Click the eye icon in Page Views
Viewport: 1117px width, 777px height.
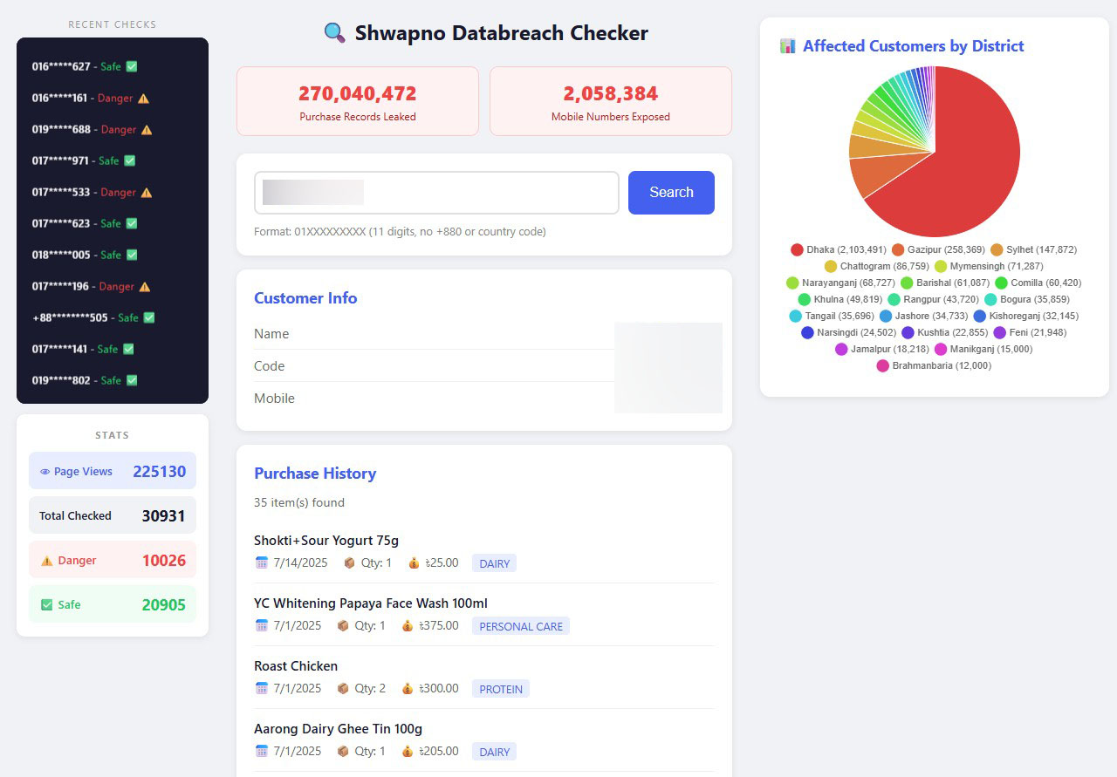coord(45,472)
